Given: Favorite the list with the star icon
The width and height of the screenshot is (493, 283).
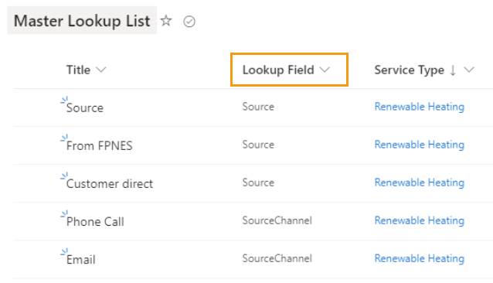Looking at the screenshot, I should pyautogui.click(x=166, y=21).
